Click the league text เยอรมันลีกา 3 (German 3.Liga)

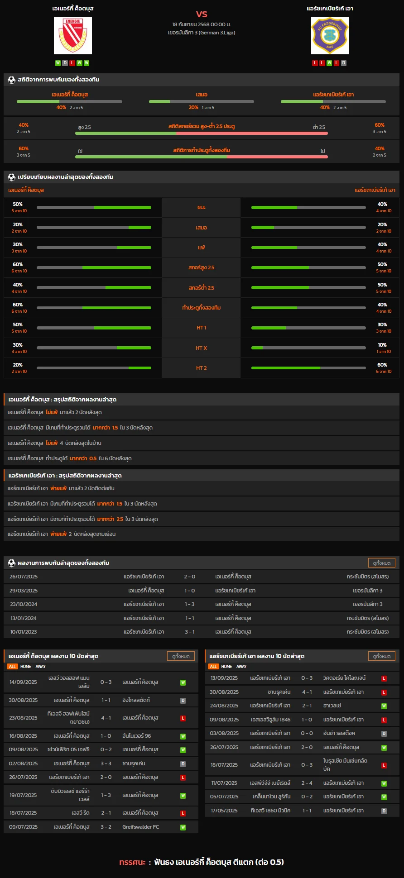click(202, 33)
